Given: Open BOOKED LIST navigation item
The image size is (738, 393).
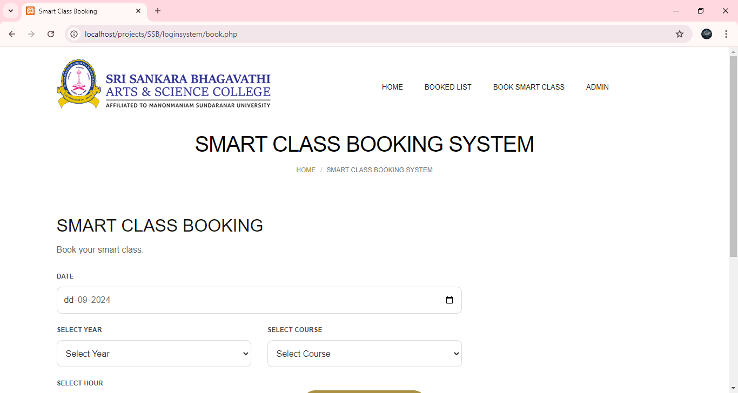Looking at the screenshot, I should [448, 87].
